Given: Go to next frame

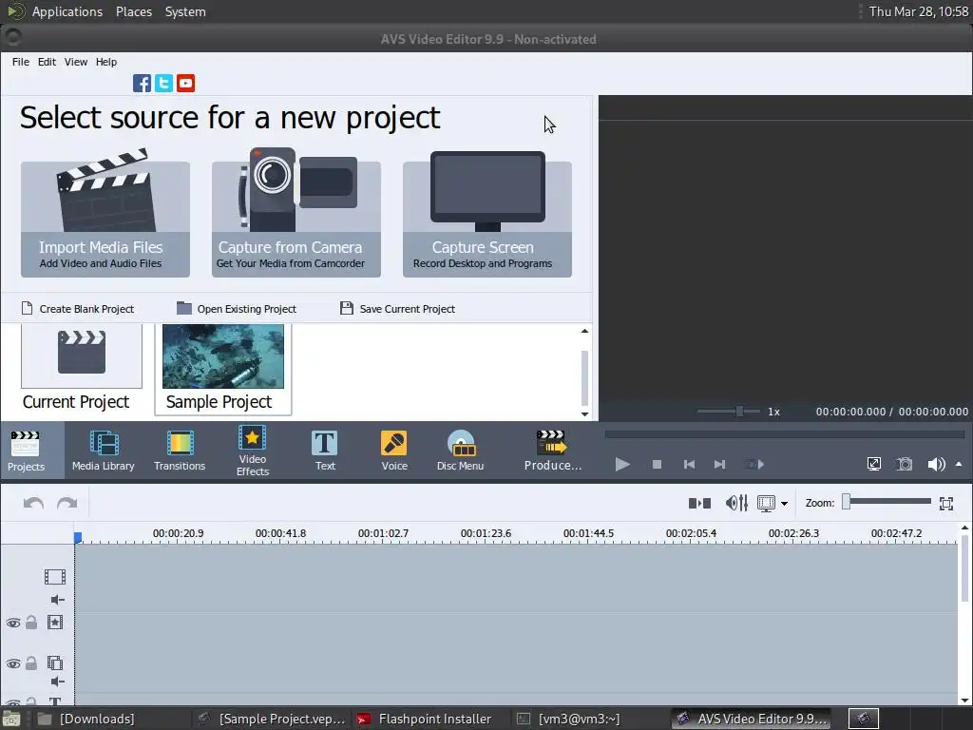Looking at the screenshot, I should coord(720,464).
